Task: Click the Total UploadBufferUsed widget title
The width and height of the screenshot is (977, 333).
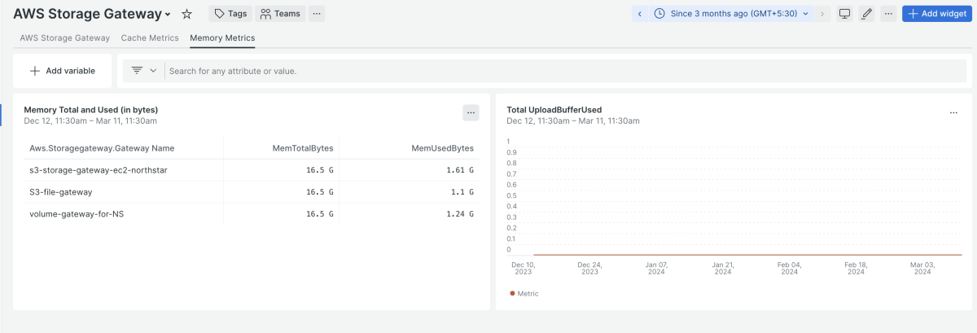Action: (x=554, y=109)
